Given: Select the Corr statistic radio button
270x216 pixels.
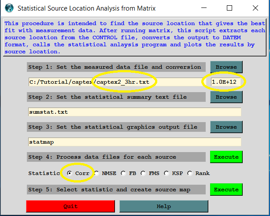Looking at the screenshot, I should coord(70,173).
